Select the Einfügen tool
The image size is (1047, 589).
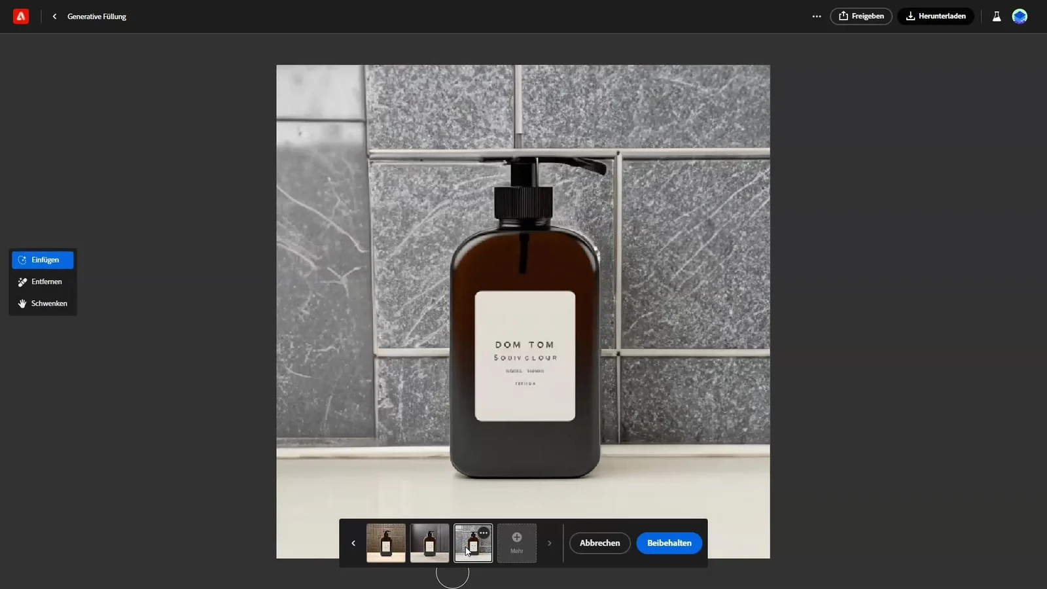tap(43, 260)
